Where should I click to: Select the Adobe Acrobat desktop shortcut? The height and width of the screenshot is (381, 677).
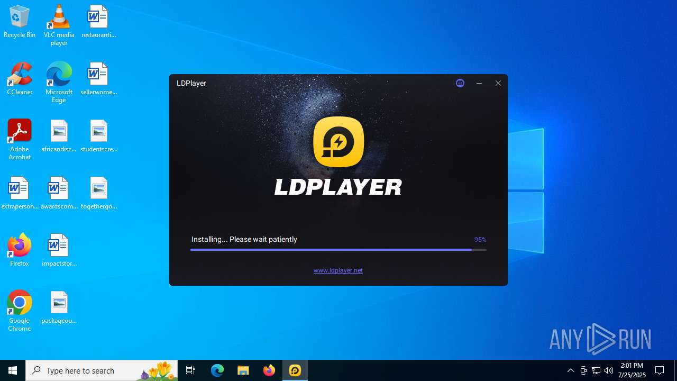[x=20, y=140]
